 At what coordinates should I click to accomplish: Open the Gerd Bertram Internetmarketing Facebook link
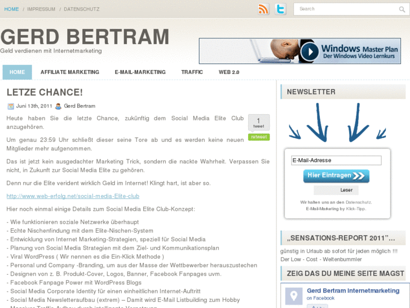353,290
